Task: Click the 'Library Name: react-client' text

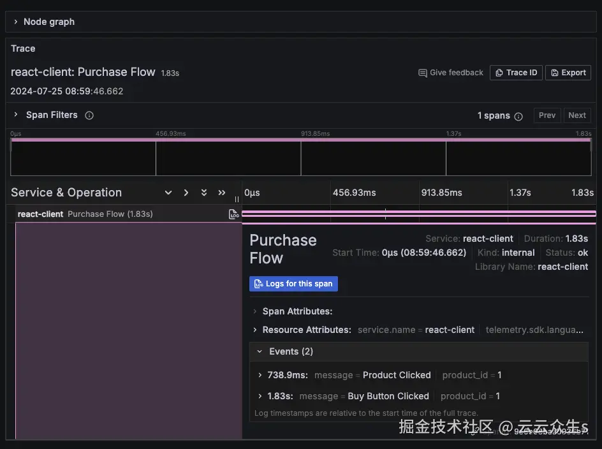Action: (x=531, y=267)
